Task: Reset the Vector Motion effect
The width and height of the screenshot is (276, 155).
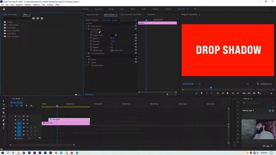Action: click(x=136, y=26)
